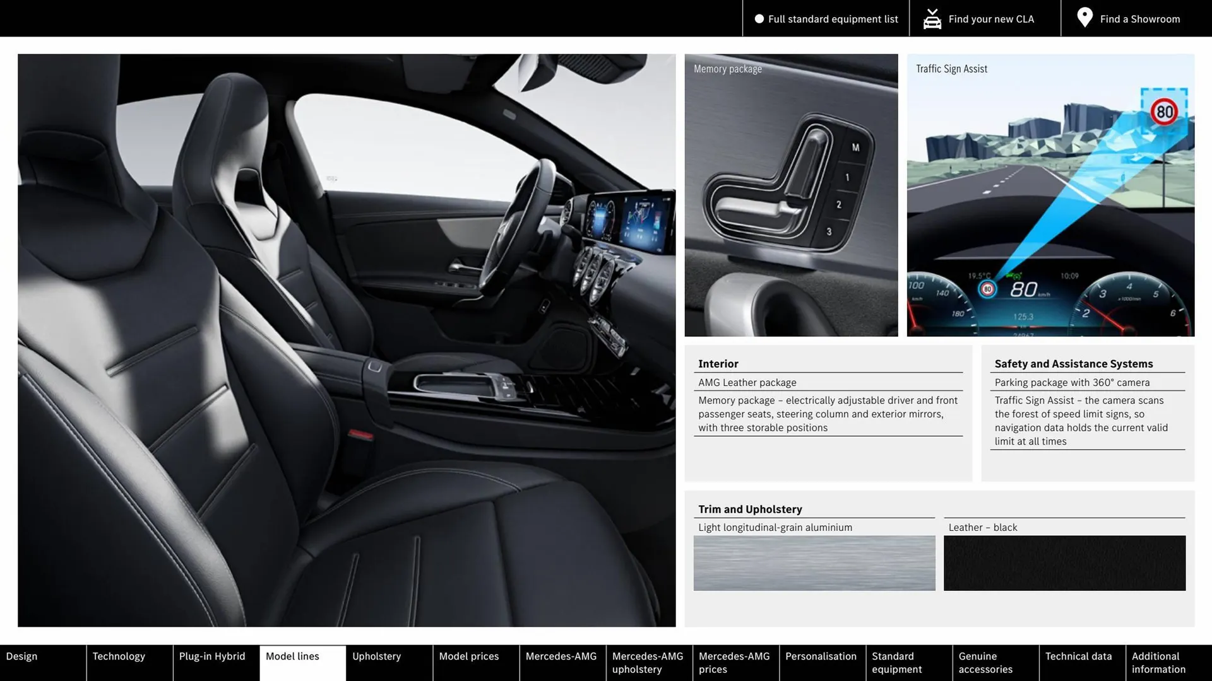
Task: Click Find your new CLA
Action: (991, 19)
